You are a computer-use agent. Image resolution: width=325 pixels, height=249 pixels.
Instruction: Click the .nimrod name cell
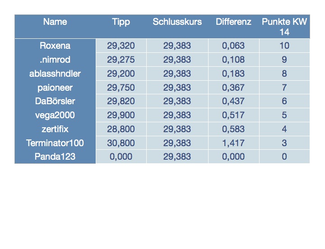tap(55, 60)
